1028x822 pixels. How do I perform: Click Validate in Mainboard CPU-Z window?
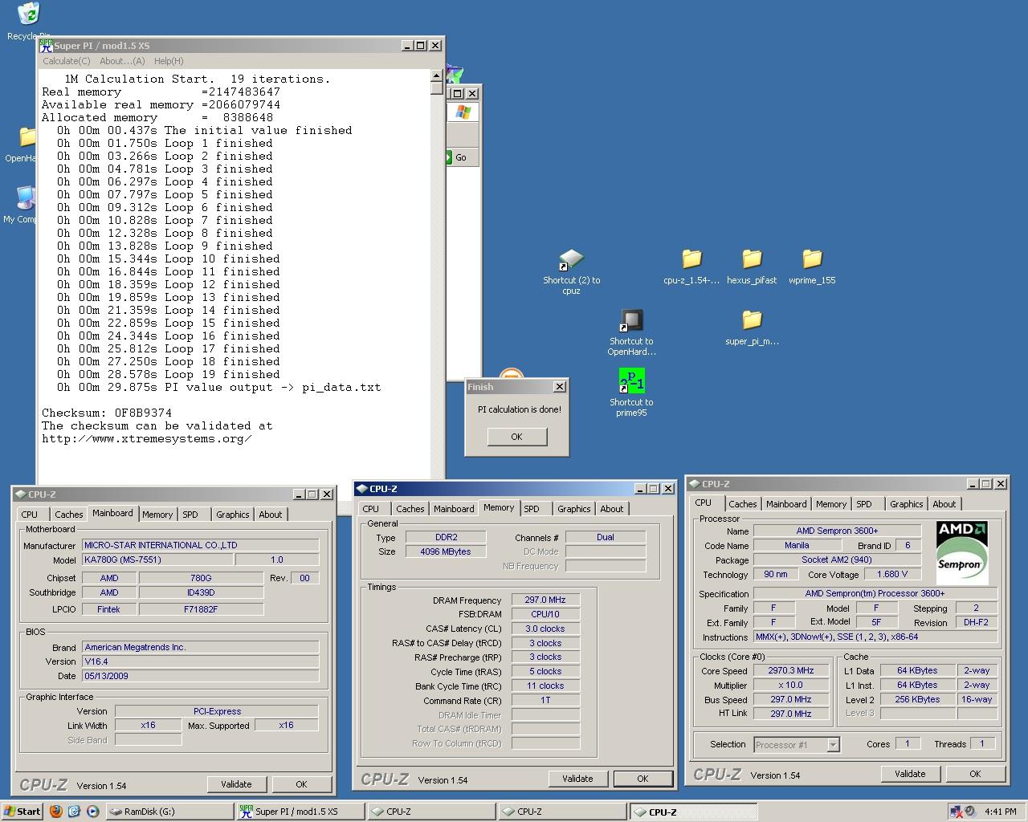click(236, 784)
